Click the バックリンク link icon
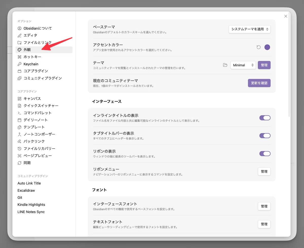Viewport: 304px width, 248px height. (x=20, y=141)
